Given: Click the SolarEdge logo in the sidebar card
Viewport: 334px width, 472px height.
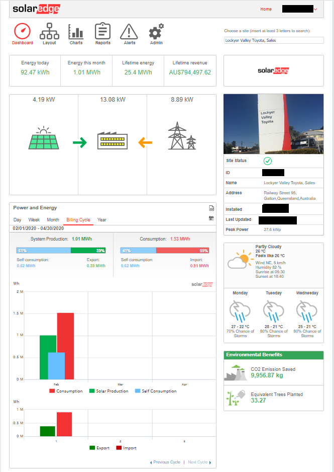Looking at the screenshot, I should coord(273,71).
